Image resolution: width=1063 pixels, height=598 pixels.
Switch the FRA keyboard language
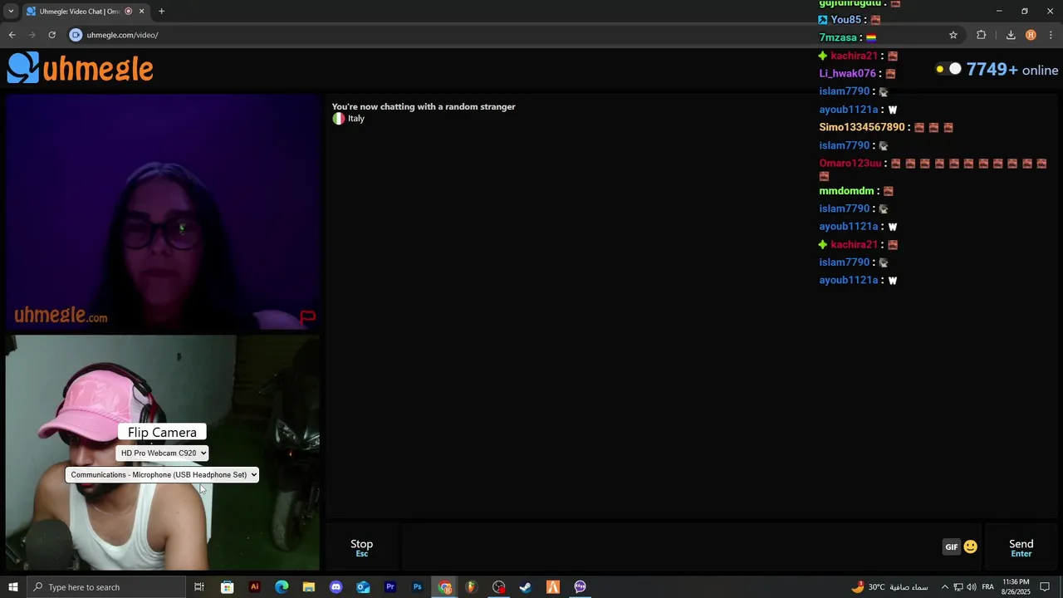click(x=988, y=587)
